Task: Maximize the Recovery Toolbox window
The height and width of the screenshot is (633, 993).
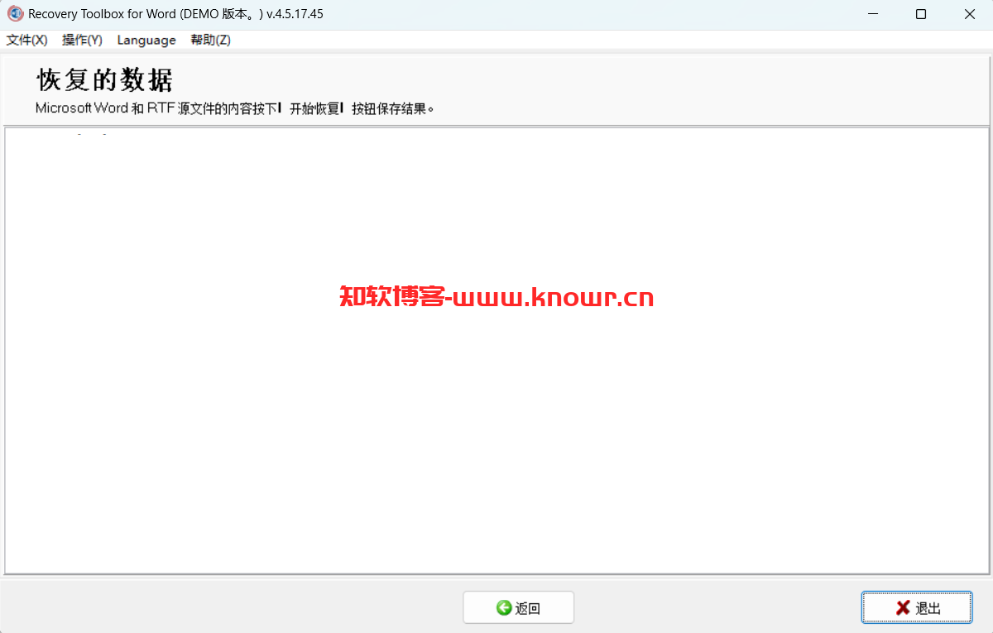Action: tap(921, 14)
